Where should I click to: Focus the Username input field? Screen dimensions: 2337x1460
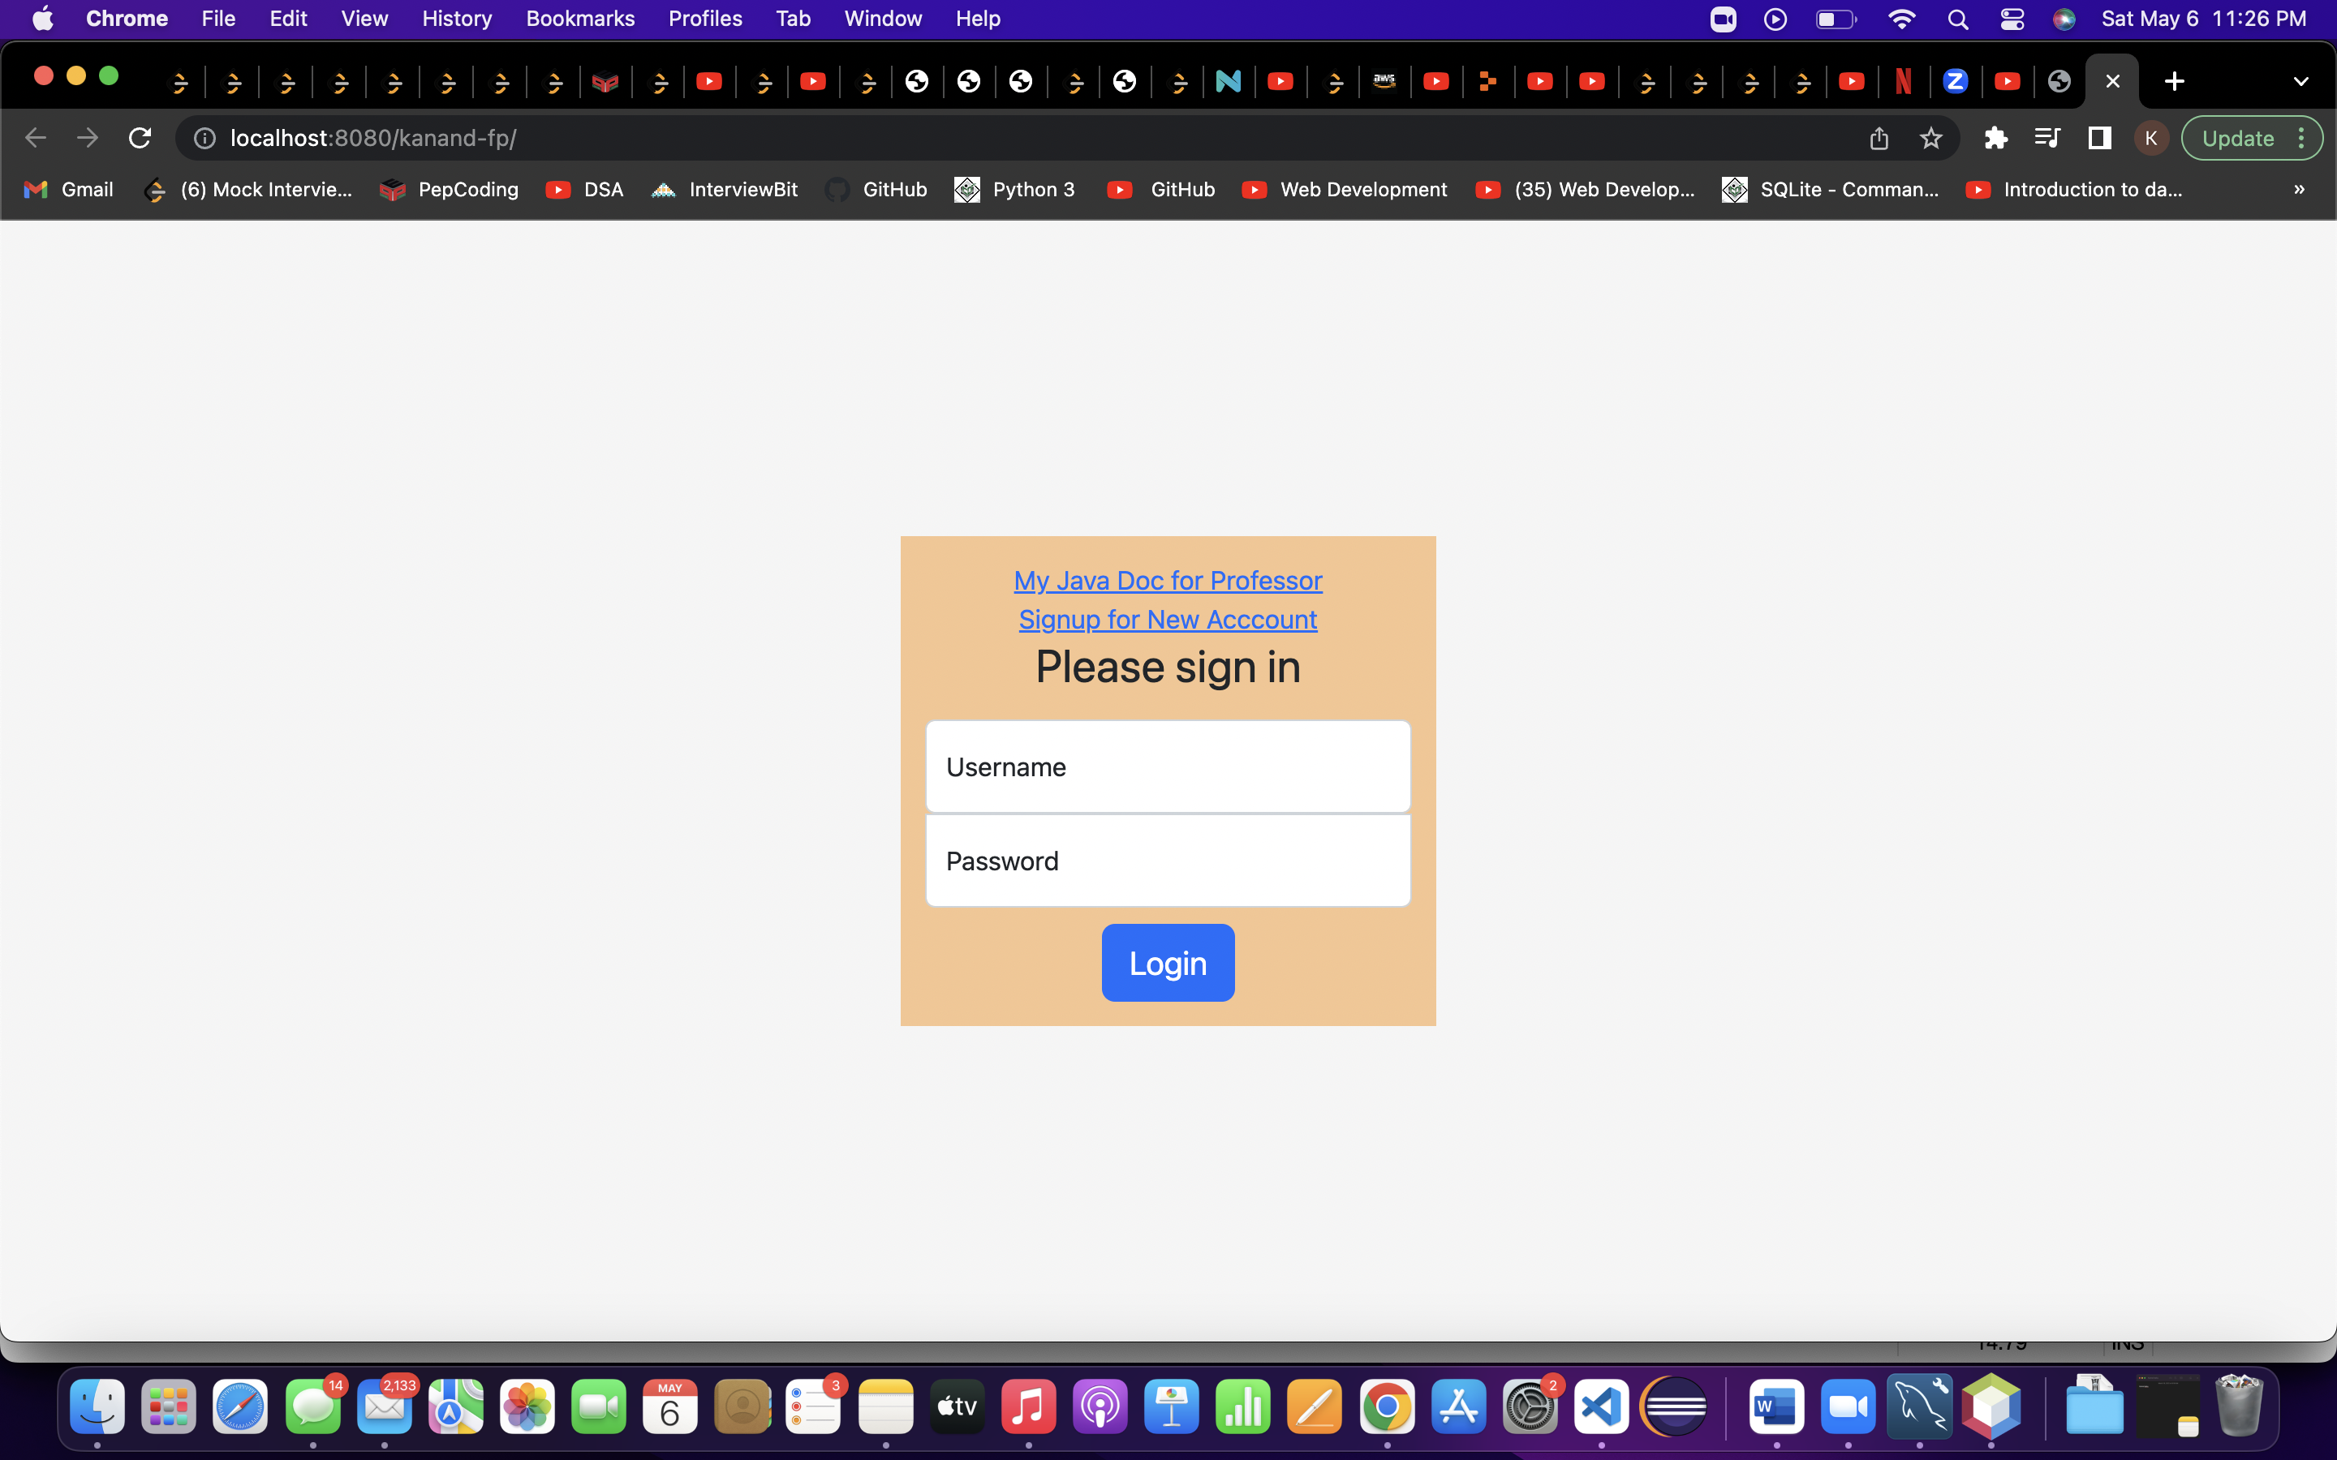tap(1168, 766)
